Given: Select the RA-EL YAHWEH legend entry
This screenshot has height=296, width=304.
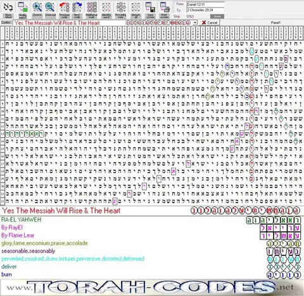Looking at the screenshot, I should coord(21,220).
